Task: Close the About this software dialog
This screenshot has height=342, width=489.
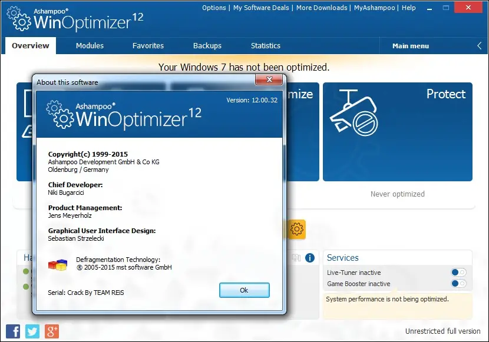Action: pyautogui.click(x=269, y=79)
